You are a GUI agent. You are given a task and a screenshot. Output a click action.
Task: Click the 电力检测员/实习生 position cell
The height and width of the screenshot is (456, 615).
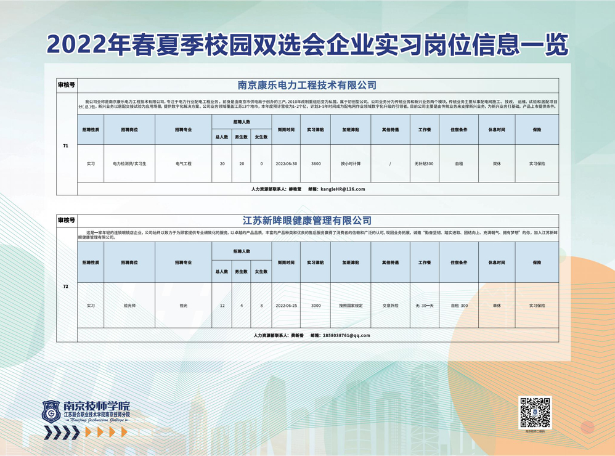pyautogui.click(x=129, y=164)
